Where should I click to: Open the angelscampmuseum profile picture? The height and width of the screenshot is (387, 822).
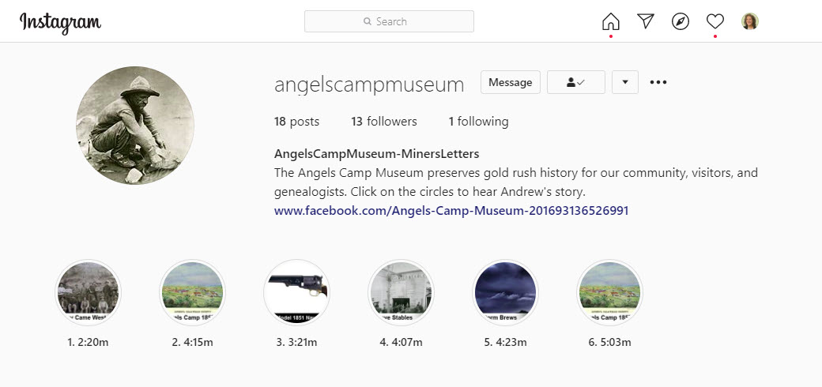tap(135, 126)
